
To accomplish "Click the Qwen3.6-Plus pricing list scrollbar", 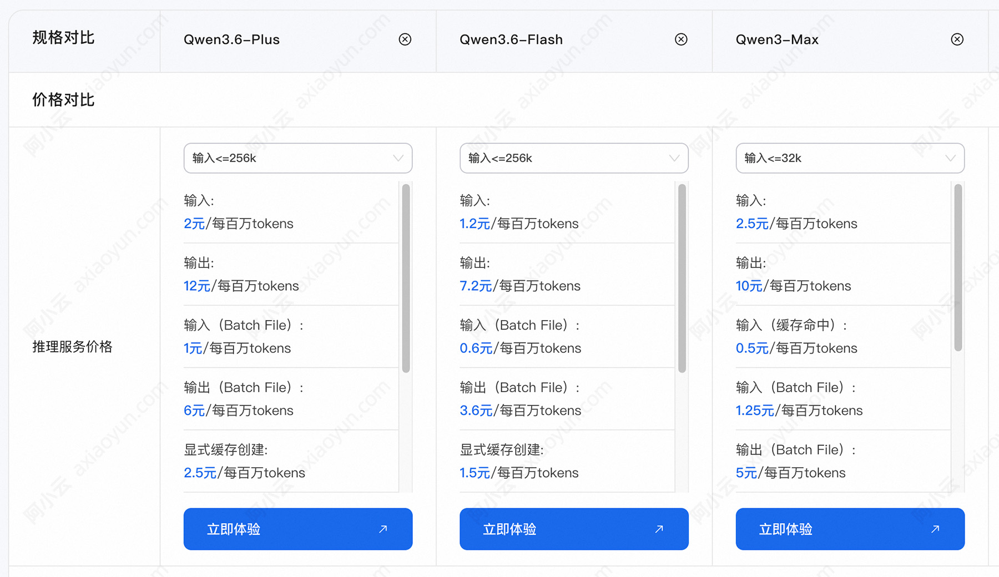I will pos(406,279).
